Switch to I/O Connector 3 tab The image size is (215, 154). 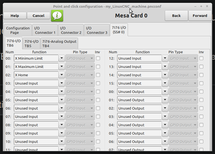coord(97,30)
